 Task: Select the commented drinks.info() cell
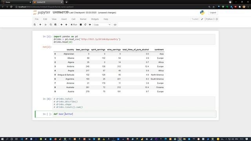134,103
